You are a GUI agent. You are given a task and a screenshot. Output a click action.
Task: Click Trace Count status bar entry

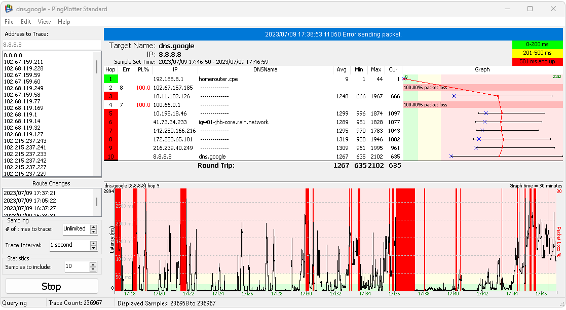tap(76, 303)
